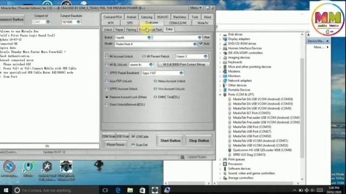
Task: Click the SPRD U2S Diag port icon
Action: [229, 155]
